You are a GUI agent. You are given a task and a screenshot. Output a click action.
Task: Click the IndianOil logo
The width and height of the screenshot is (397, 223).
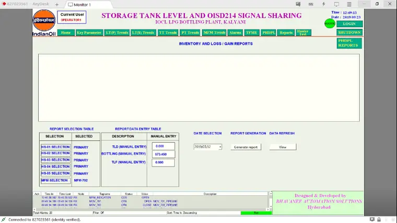(44, 23)
